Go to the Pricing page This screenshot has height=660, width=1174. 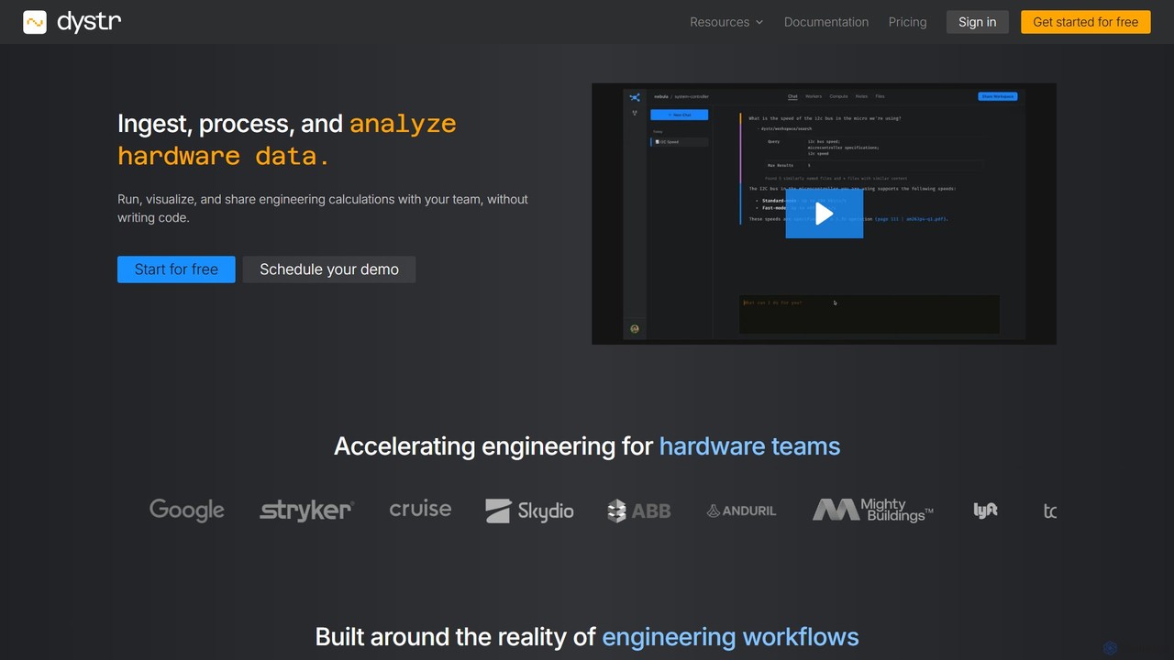(x=907, y=22)
